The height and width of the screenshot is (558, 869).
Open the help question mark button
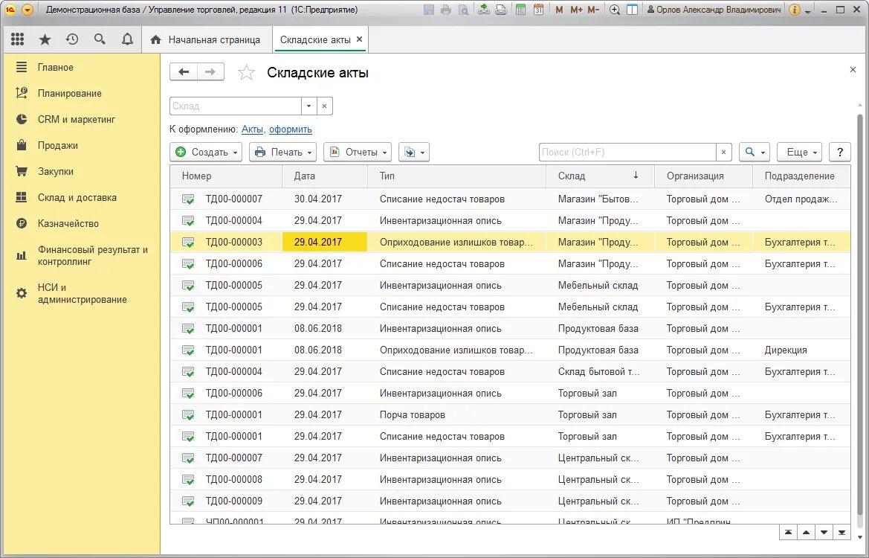coord(839,152)
